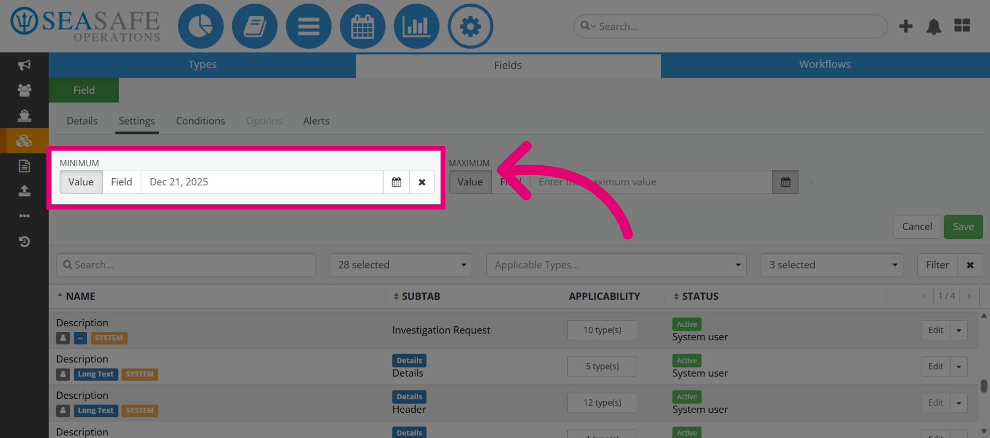Open the notifications bell
The width and height of the screenshot is (990, 438).
934,26
